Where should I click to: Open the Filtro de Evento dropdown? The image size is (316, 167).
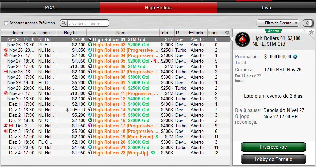(278, 23)
